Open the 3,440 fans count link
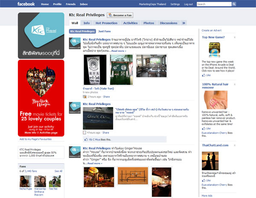The height and width of the screenshot is (198, 256). 31,171
